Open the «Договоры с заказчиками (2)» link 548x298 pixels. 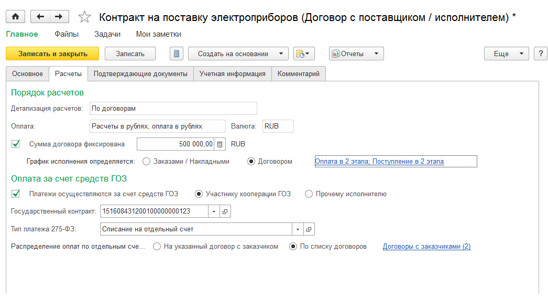[x=426, y=246]
